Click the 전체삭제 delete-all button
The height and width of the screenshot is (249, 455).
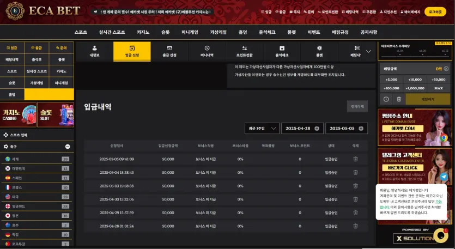coord(357,106)
